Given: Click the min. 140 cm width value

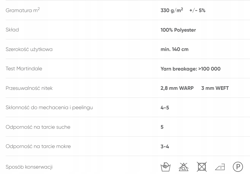Looking at the screenshot, I should click(x=174, y=49).
